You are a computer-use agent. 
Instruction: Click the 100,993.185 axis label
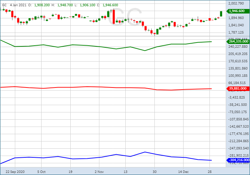(x=238, y=76)
